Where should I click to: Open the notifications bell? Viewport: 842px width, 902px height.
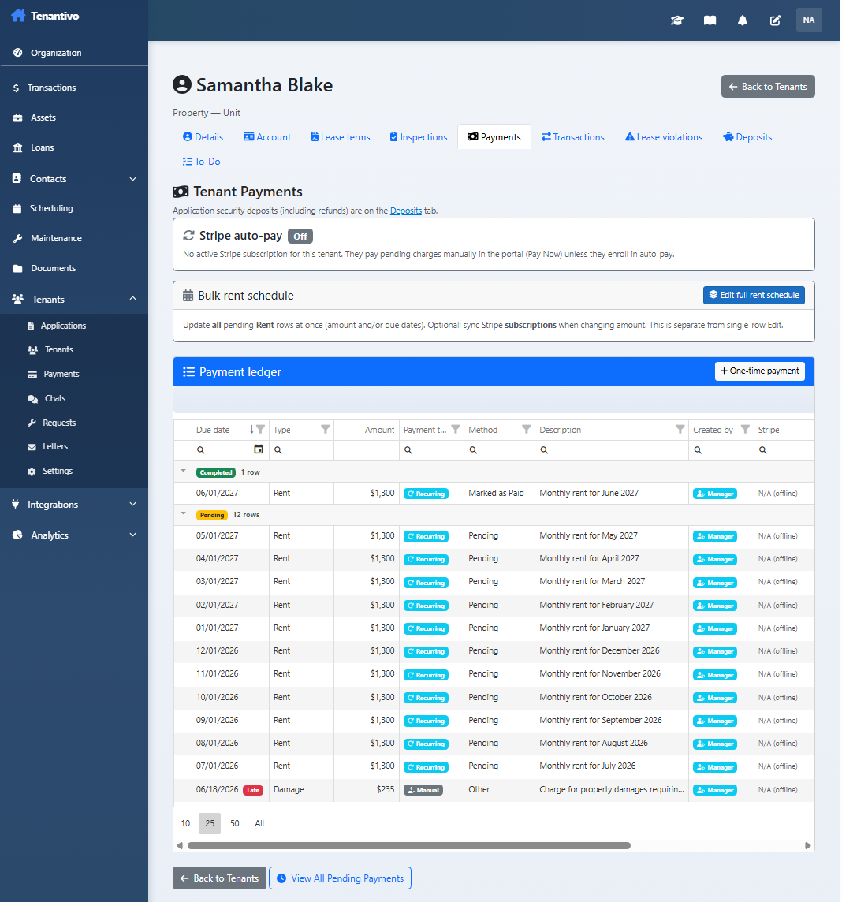743,20
